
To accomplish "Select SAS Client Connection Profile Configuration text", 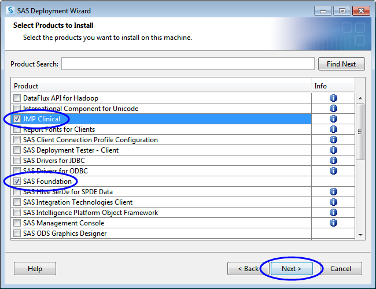I will (x=90, y=140).
